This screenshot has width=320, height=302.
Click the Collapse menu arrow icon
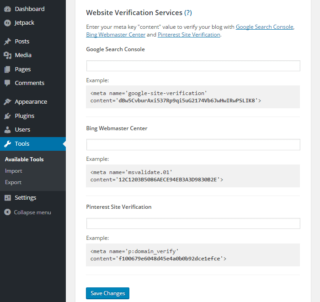click(x=8, y=212)
